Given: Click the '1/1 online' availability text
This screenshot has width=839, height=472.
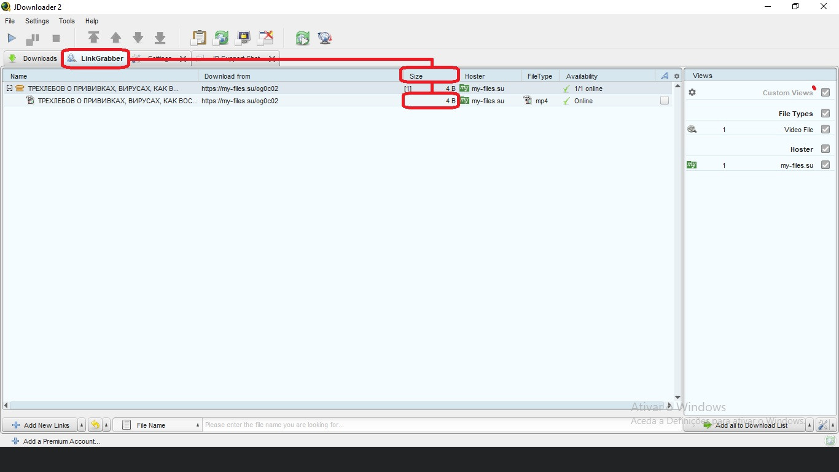Looking at the screenshot, I should coord(588,88).
